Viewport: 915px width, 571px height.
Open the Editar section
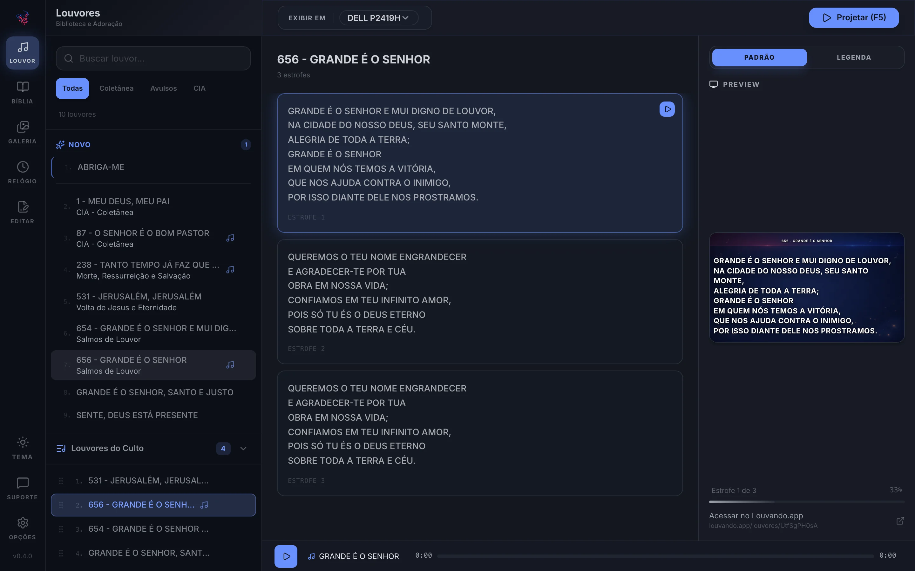pos(22,213)
